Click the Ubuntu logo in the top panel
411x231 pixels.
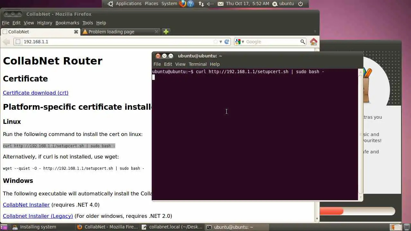(110, 4)
